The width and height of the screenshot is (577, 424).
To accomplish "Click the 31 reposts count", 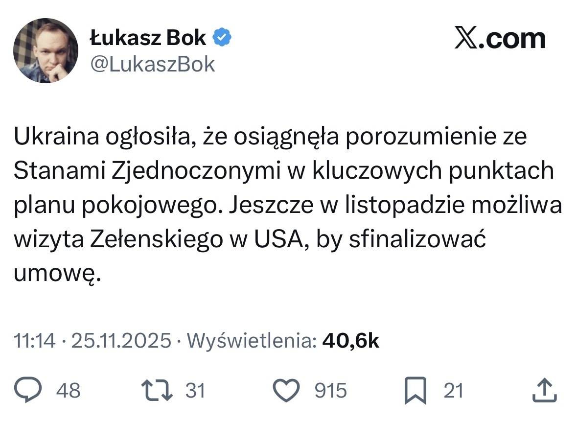I will (195, 391).
